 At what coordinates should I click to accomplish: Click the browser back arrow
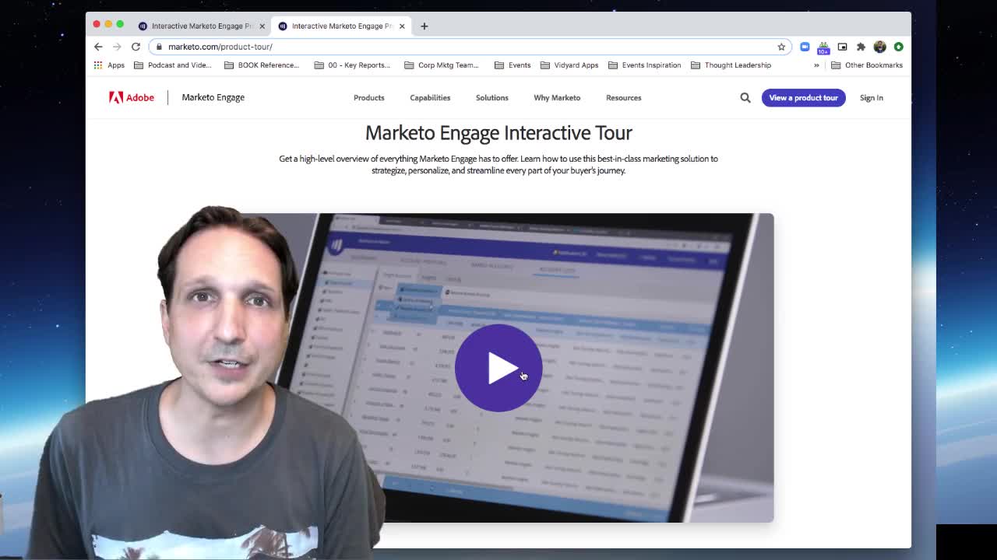click(98, 47)
